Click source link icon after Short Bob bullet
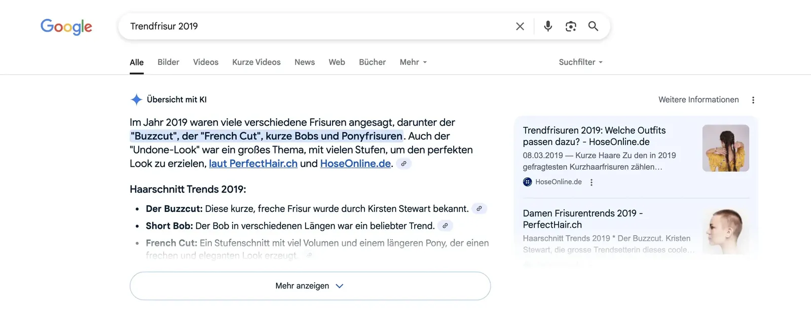 click(x=445, y=226)
